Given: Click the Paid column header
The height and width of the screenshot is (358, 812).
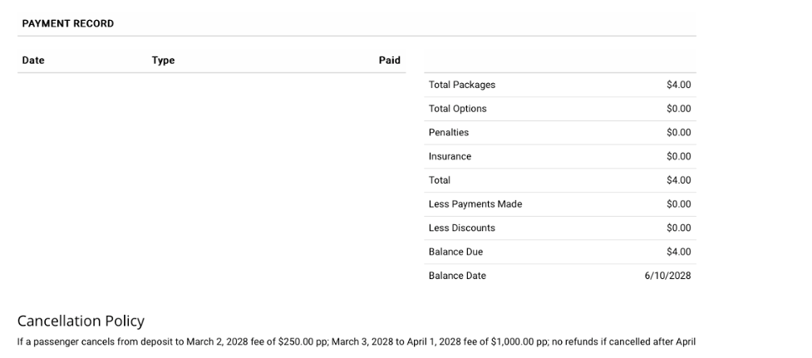Looking at the screenshot, I should 389,61.
